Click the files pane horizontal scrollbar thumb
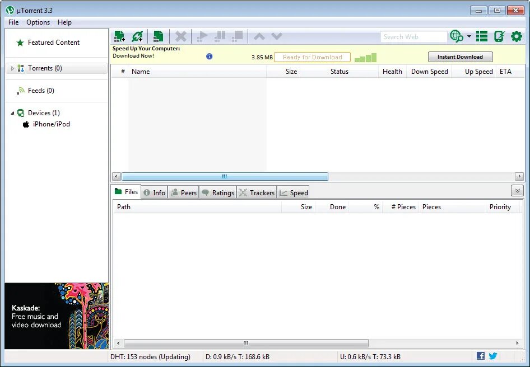 (246, 343)
